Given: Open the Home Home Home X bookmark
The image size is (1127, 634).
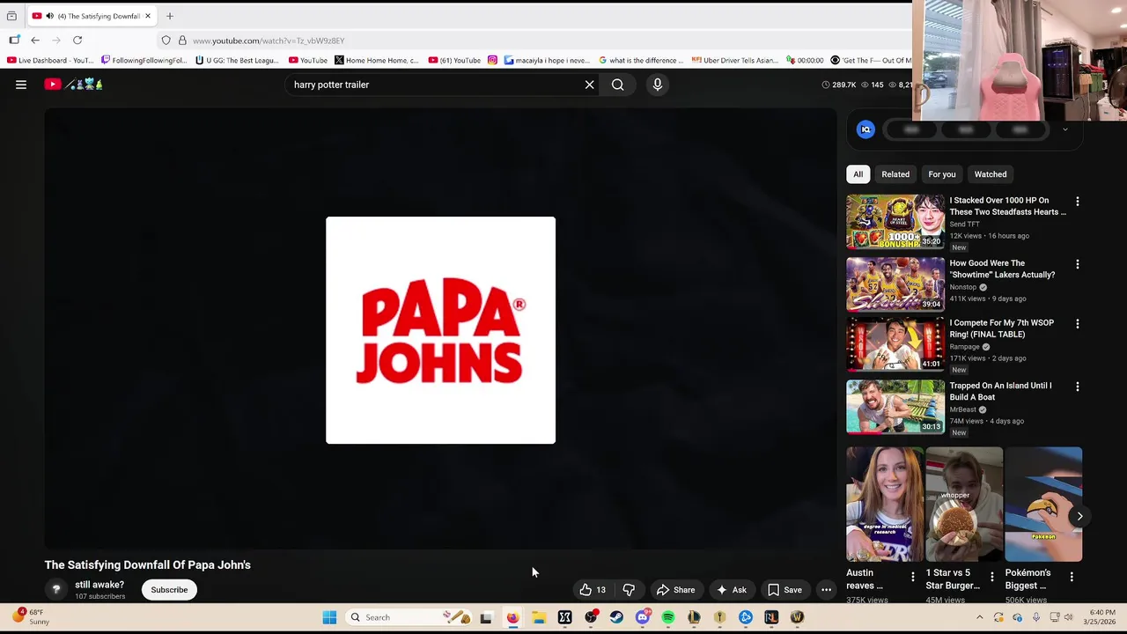Looking at the screenshot, I should 377,61.
